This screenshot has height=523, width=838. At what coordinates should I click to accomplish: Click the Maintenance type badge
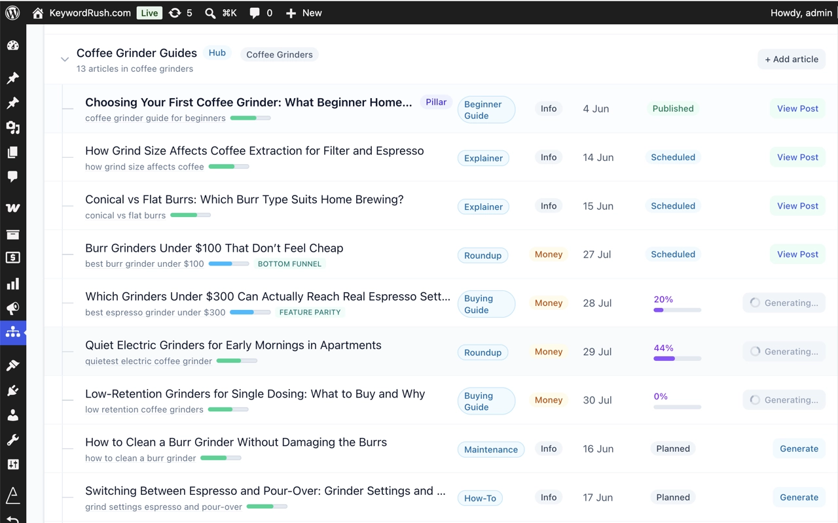[491, 449]
